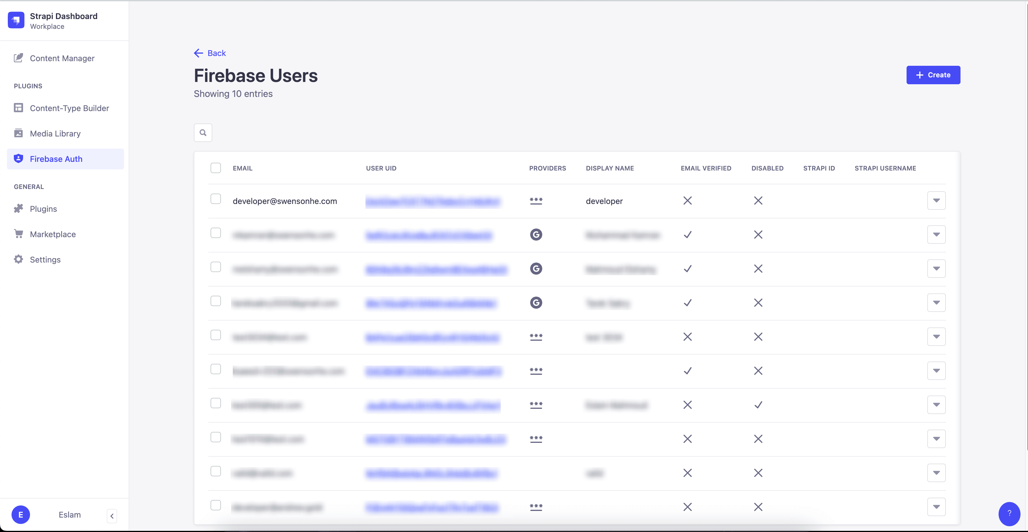Click the Content Manager pencil icon
1028x532 pixels.
(x=18, y=58)
